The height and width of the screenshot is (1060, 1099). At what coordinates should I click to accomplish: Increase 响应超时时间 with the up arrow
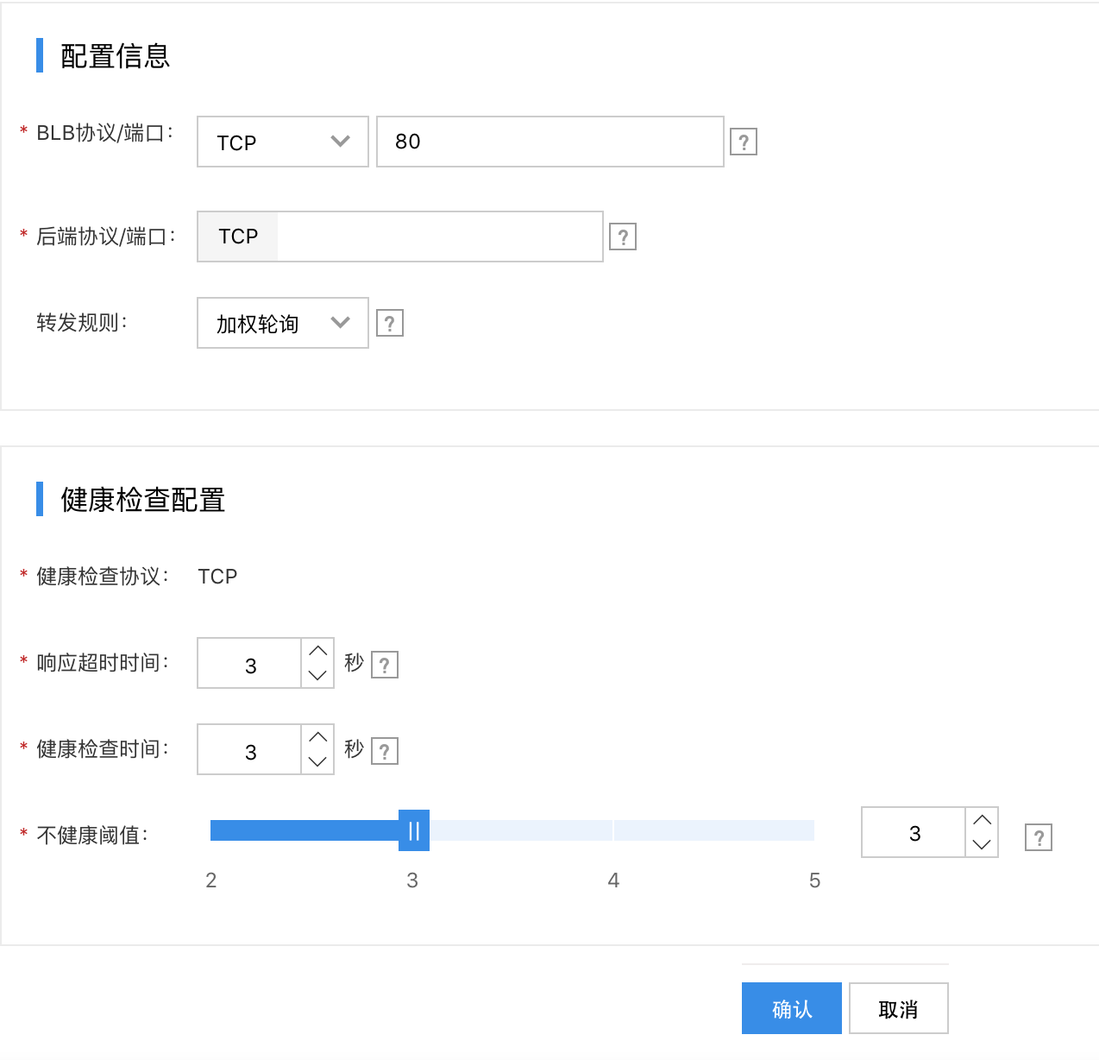coord(317,651)
